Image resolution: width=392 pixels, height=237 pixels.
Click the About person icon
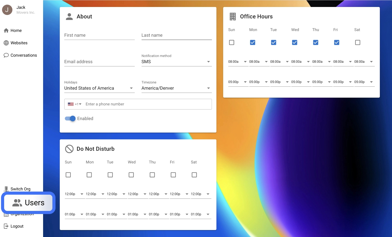pos(69,17)
